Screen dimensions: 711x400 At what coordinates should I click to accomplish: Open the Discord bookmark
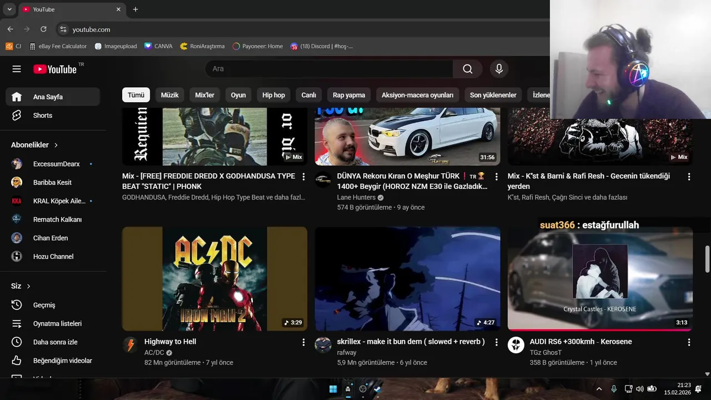(x=322, y=46)
